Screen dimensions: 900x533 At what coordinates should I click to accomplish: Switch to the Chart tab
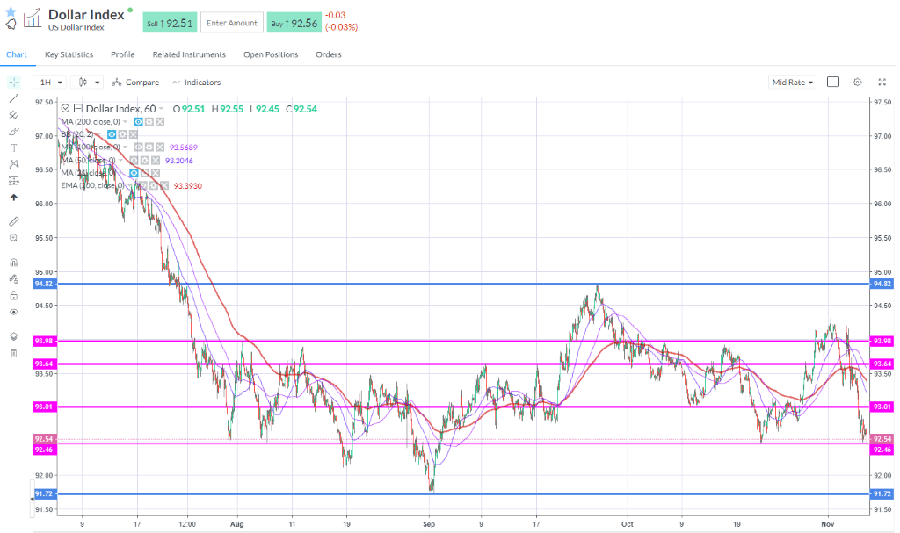point(17,54)
